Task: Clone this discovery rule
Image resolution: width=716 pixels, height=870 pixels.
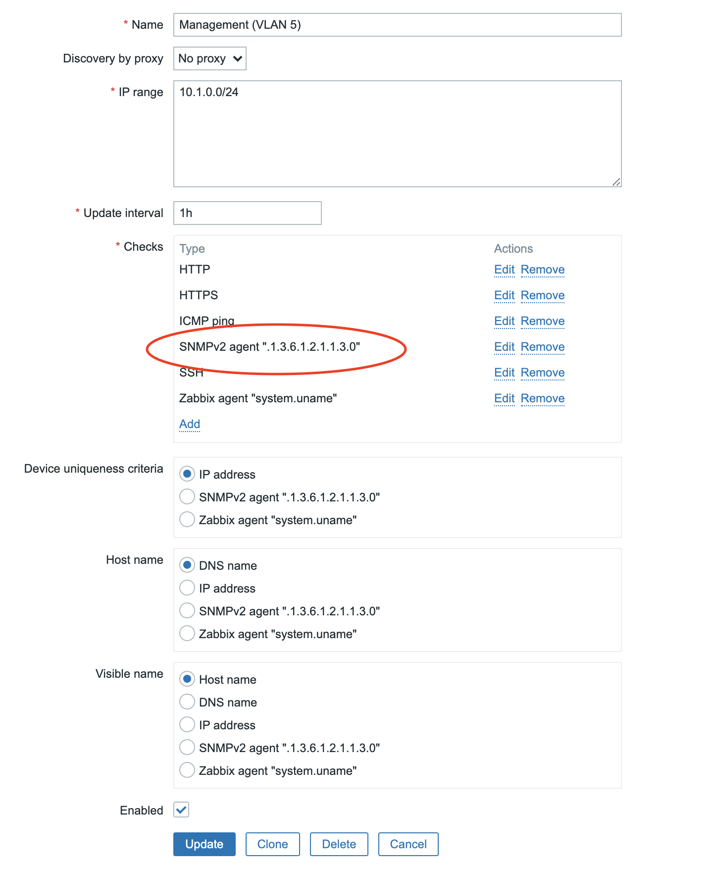Action: point(272,844)
